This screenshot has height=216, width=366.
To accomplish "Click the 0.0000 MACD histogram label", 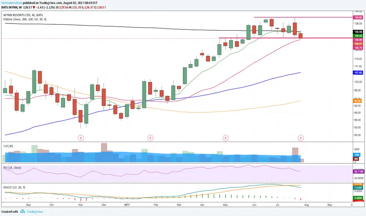I will 358,198.
